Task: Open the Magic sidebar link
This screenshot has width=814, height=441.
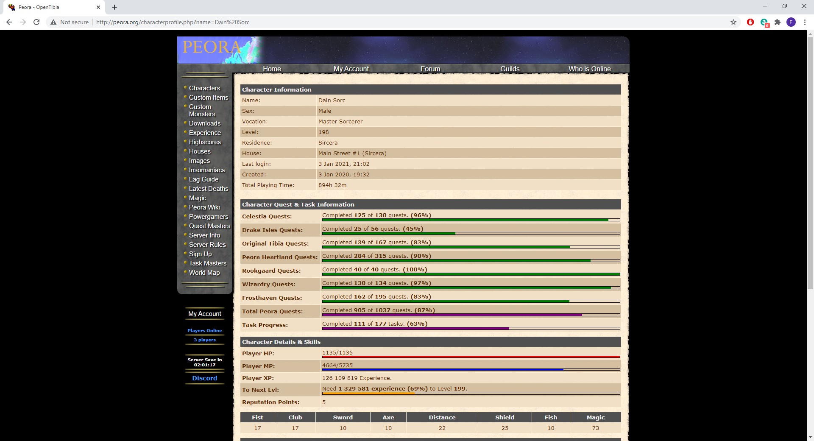Action: click(198, 198)
